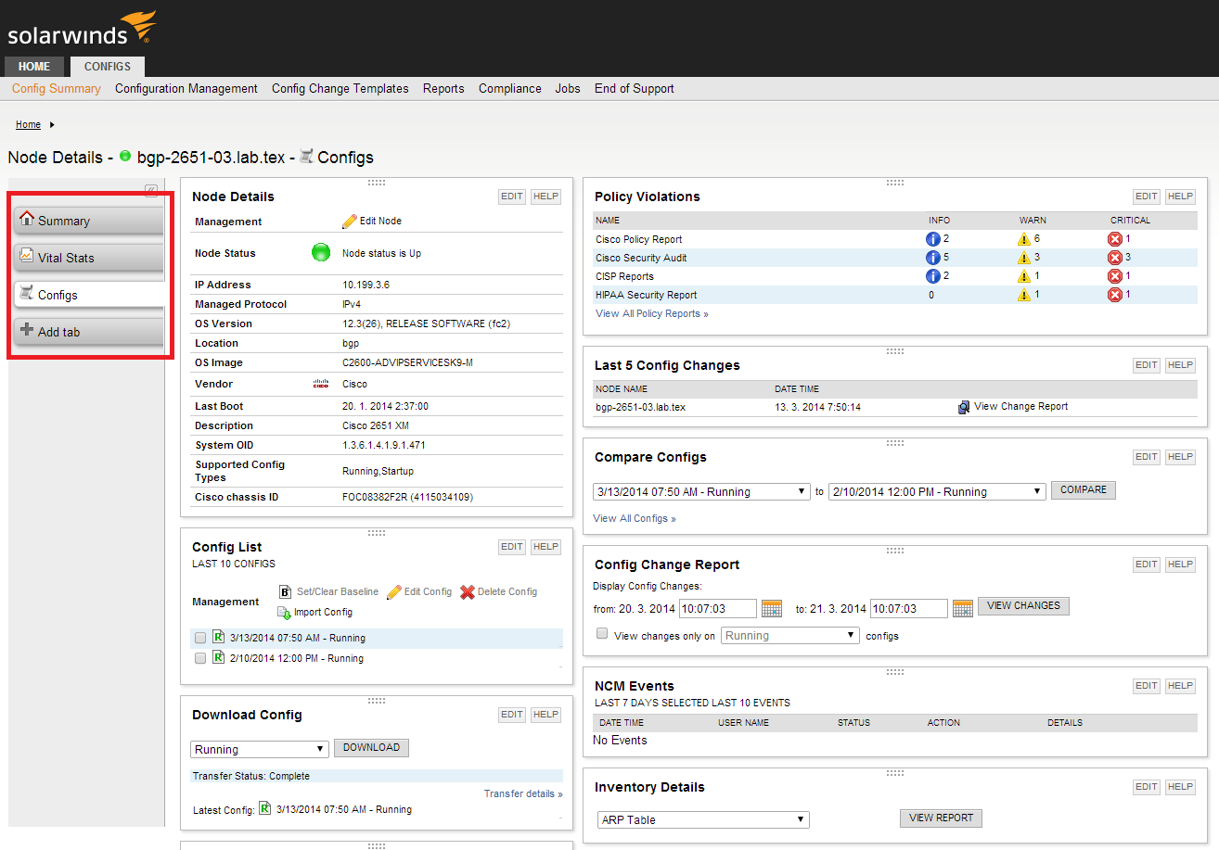The image size is (1219, 850).
Task: Click HELP on the Node Details panel
Action: pyautogui.click(x=545, y=197)
